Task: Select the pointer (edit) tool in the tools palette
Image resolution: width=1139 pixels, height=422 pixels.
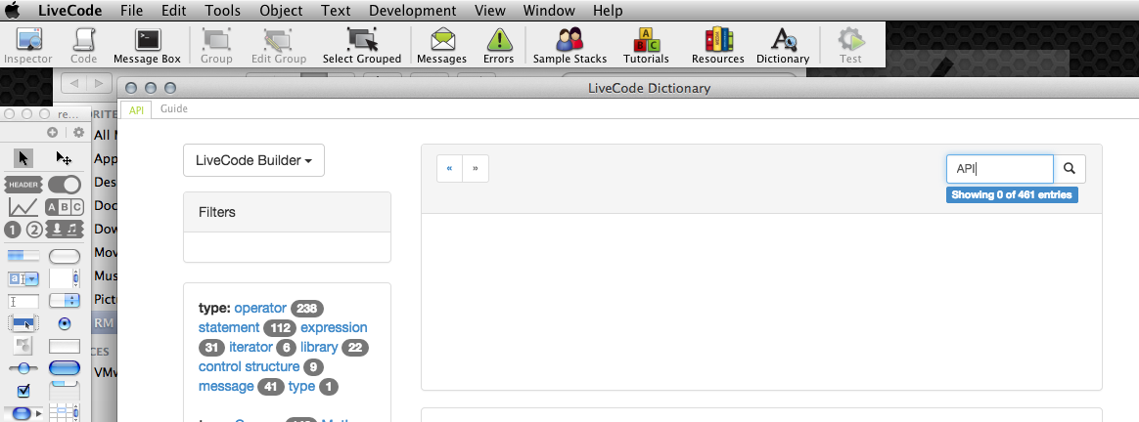Action: click(x=24, y=158)
